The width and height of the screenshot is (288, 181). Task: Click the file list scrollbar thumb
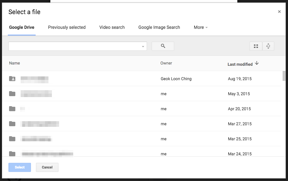[x=284, y=76]
